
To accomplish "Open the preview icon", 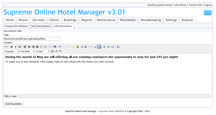I will [118, 47].
